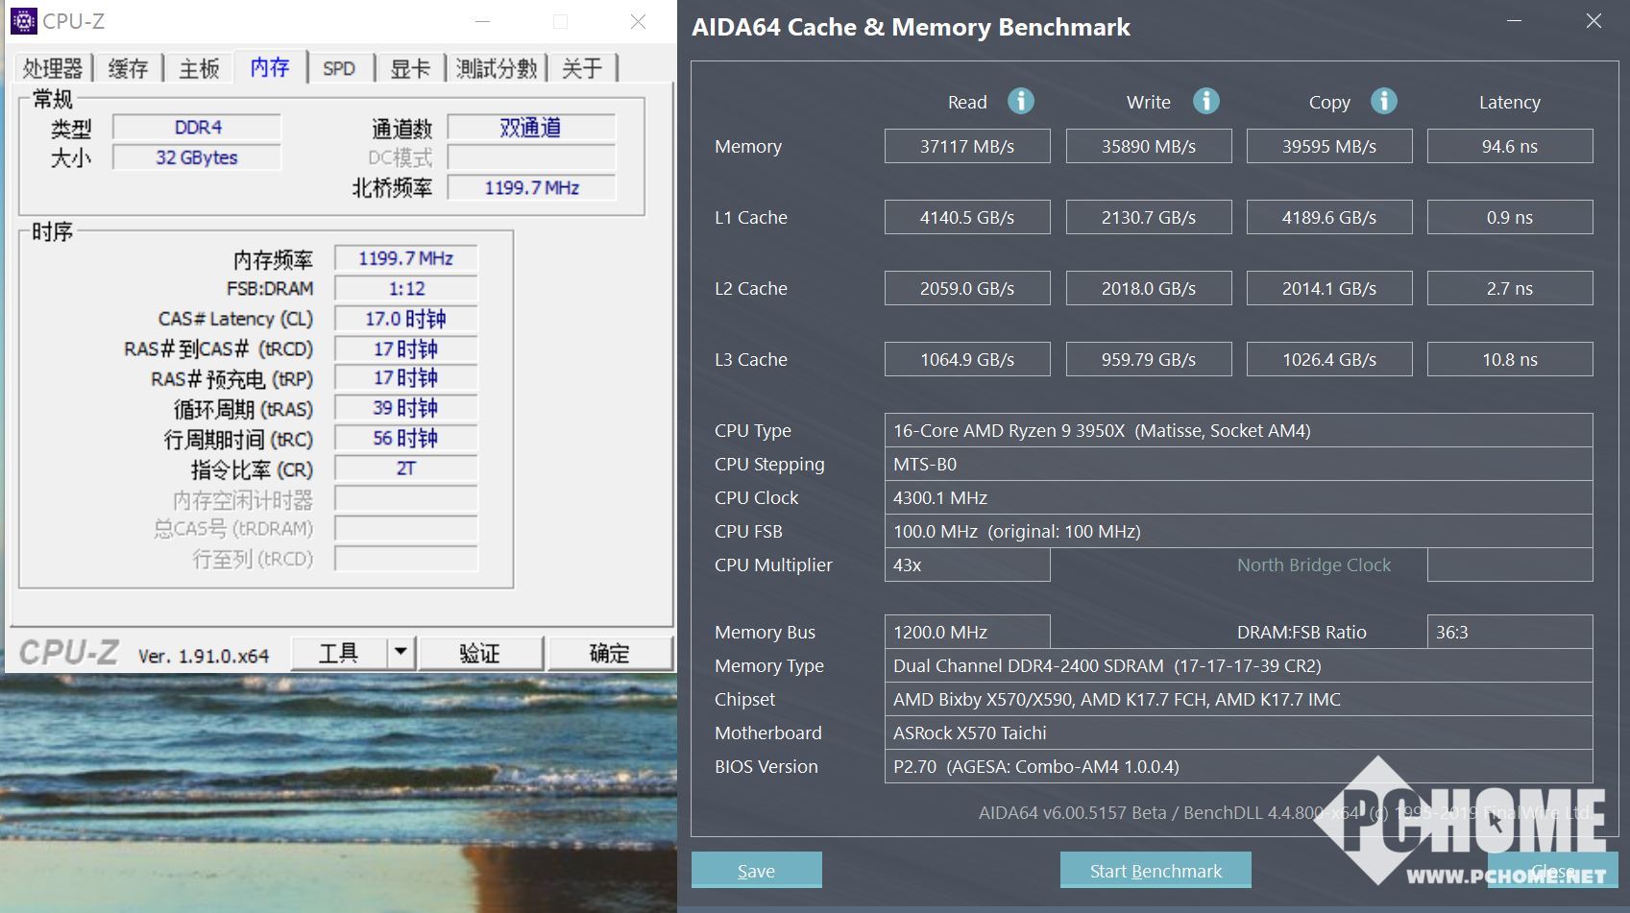
Task: Open the 显卡 tab
Action: (x=410, y=68)
